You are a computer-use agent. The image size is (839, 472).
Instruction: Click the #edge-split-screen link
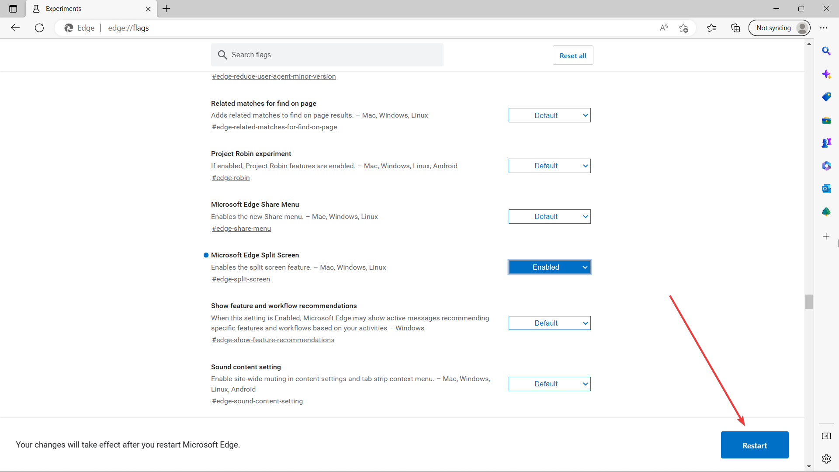pos(241,279)
